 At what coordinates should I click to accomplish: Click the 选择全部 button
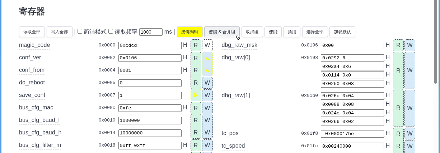coord(315,32)
